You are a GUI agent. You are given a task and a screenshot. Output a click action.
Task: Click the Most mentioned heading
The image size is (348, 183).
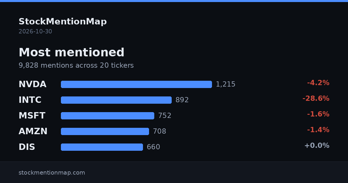[x=71, y=53]
